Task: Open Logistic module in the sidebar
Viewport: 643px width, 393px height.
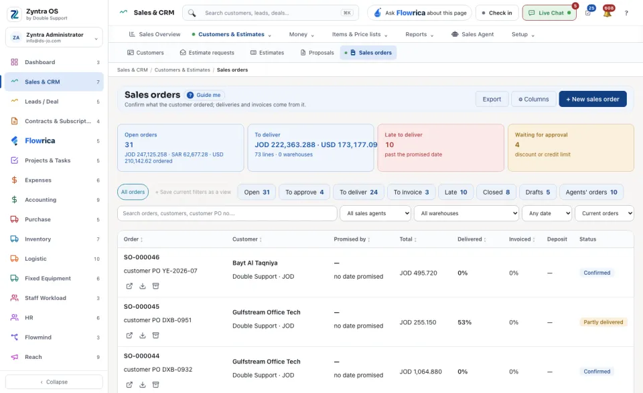Action: pos(54,259)
